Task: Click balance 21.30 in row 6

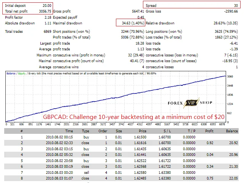Action: tap(233, 167)
